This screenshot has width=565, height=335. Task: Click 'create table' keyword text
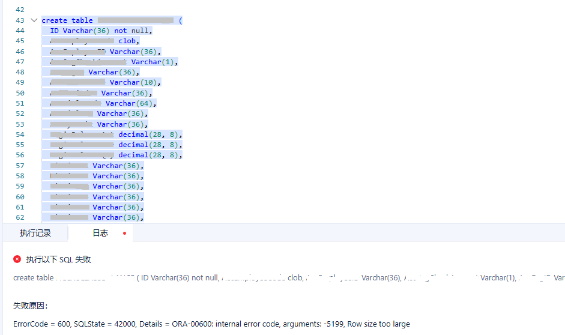click(x=67, y=20)
